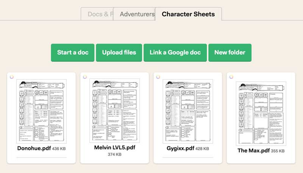Click the 374 KB size label

click(x=115, y=154)
